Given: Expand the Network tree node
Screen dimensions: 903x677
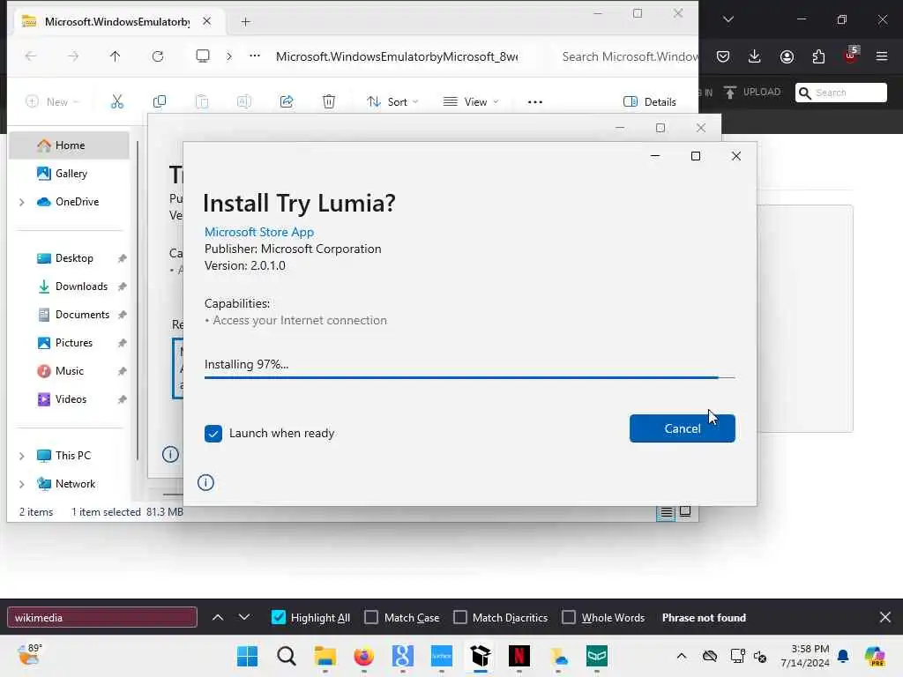Looking at the screenshot, I should point(22,484).
